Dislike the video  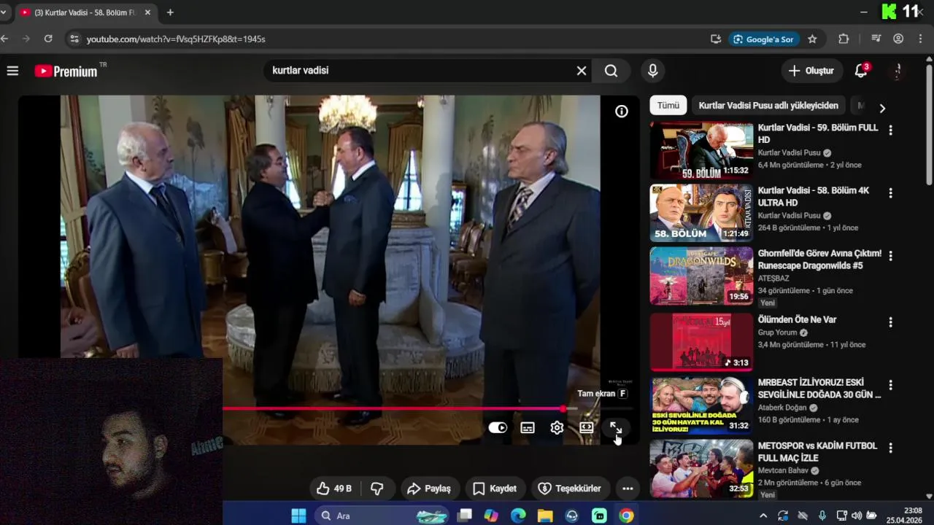(x=377, y=489)
